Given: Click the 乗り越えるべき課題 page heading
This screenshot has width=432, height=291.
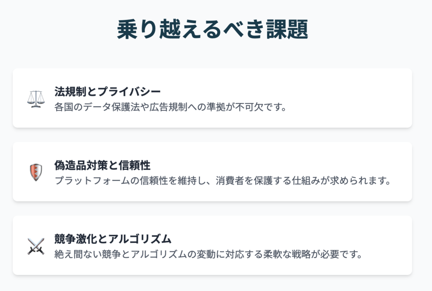Looking at the screenshot, I should click(213, 29).
